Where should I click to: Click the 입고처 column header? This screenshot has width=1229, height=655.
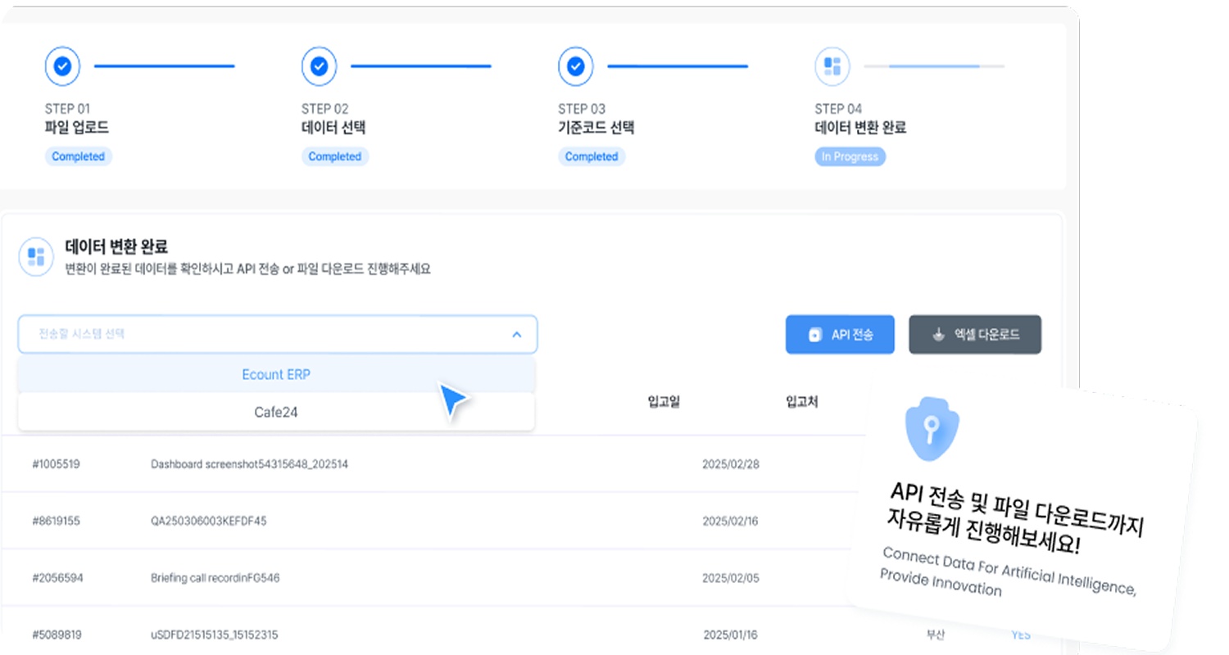[801, 401]
